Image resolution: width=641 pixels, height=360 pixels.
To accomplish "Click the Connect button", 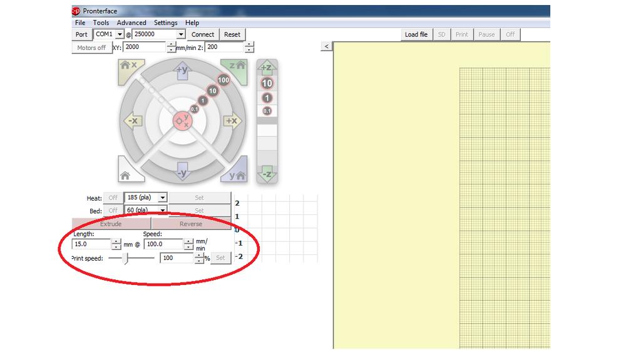I will (x=203, y=35).
